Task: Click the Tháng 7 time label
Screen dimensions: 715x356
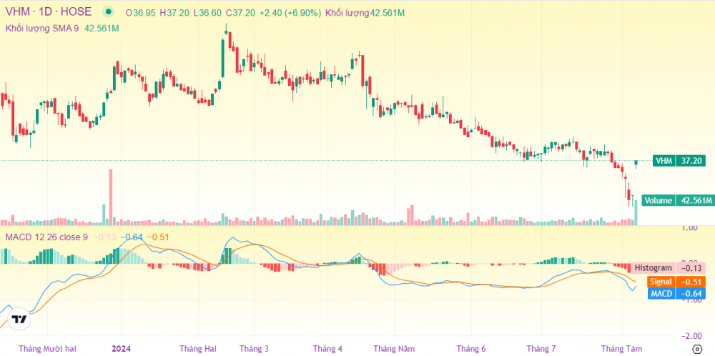Action: [541, 349]
